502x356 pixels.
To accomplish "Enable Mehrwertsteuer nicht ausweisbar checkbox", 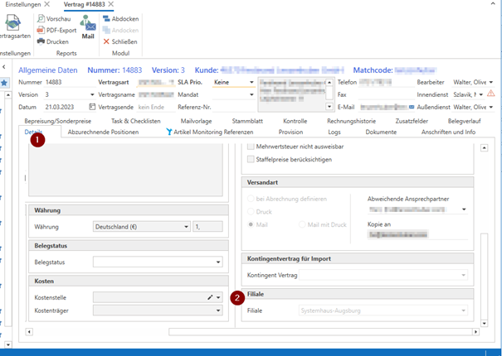I will [251, 147].
